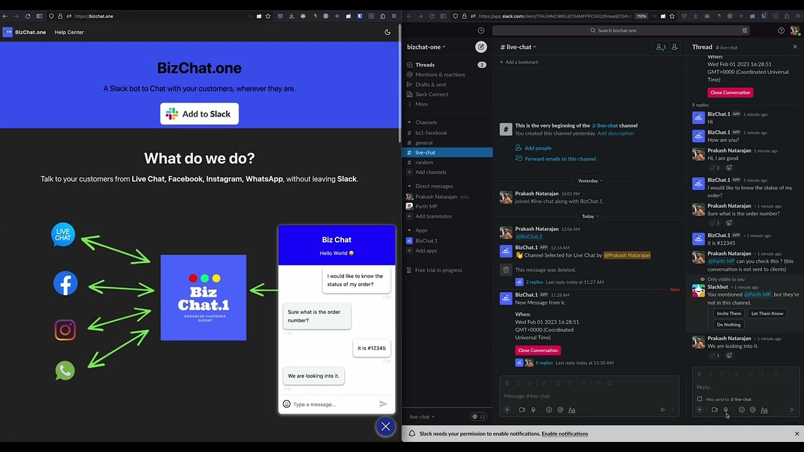Toggle the huddle switch beside live-chat footer
804x452 pixels.
pos(479,417)
